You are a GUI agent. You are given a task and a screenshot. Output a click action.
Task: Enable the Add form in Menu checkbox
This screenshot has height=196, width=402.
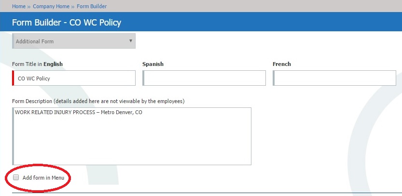point(16,177)
